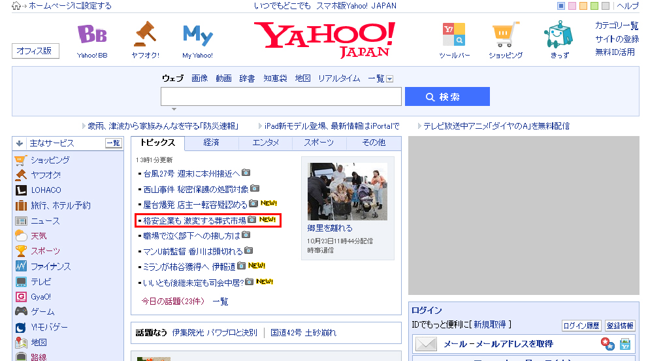Viewport: 648px width, 361px height.
Task: Select the orange theme color swatch
Action: [x=583, y=6]
